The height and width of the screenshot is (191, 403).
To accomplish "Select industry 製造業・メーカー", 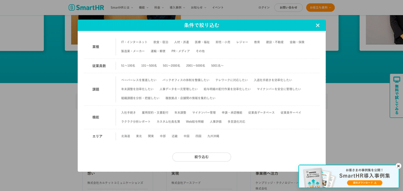I will [133, 51].
